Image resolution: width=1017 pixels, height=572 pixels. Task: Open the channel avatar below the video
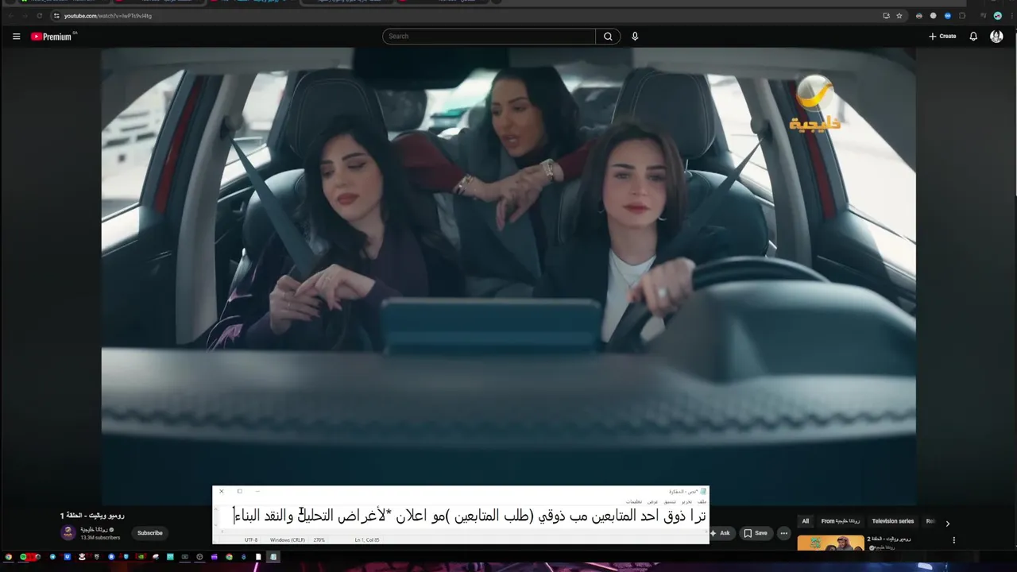tap(68, 532)
